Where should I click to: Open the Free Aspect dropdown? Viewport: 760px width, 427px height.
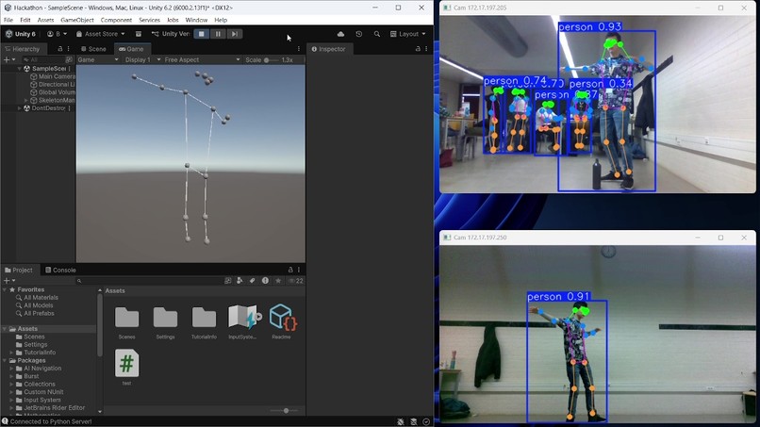pos(202,59)
